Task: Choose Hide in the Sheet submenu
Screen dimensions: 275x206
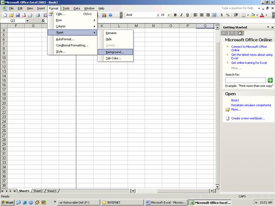Action: (115, 39)
